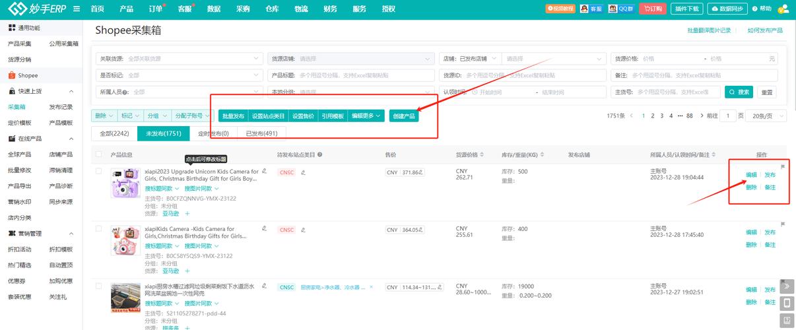Open the 批量翻译图片记录 link
The width and height of the screenshot is (796, 330).
(709, 30)
